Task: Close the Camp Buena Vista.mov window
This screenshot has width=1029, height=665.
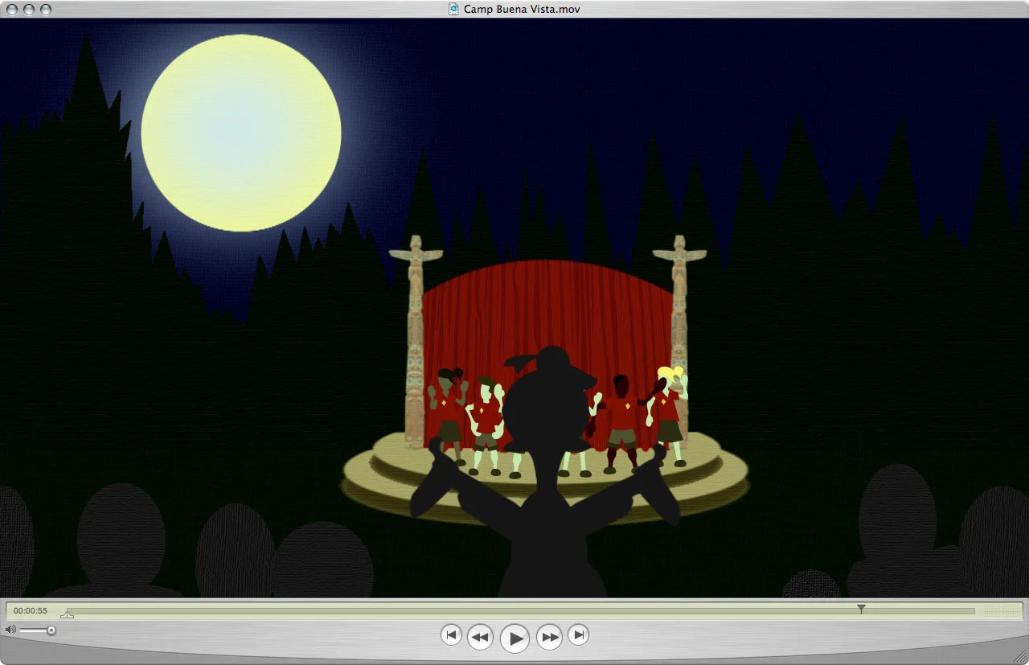Action: pyautogui.click(x=11, y=9)
